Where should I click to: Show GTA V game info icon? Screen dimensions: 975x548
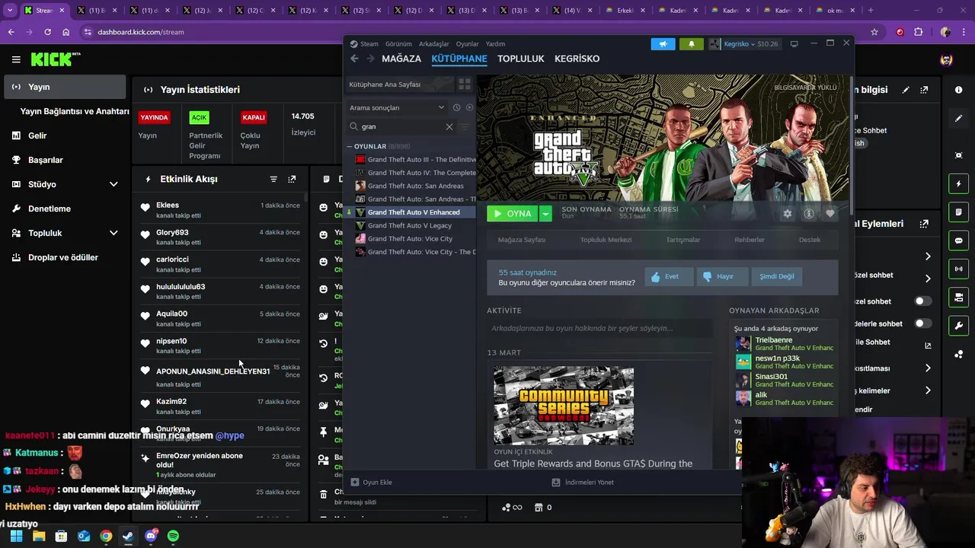point(809,214)
